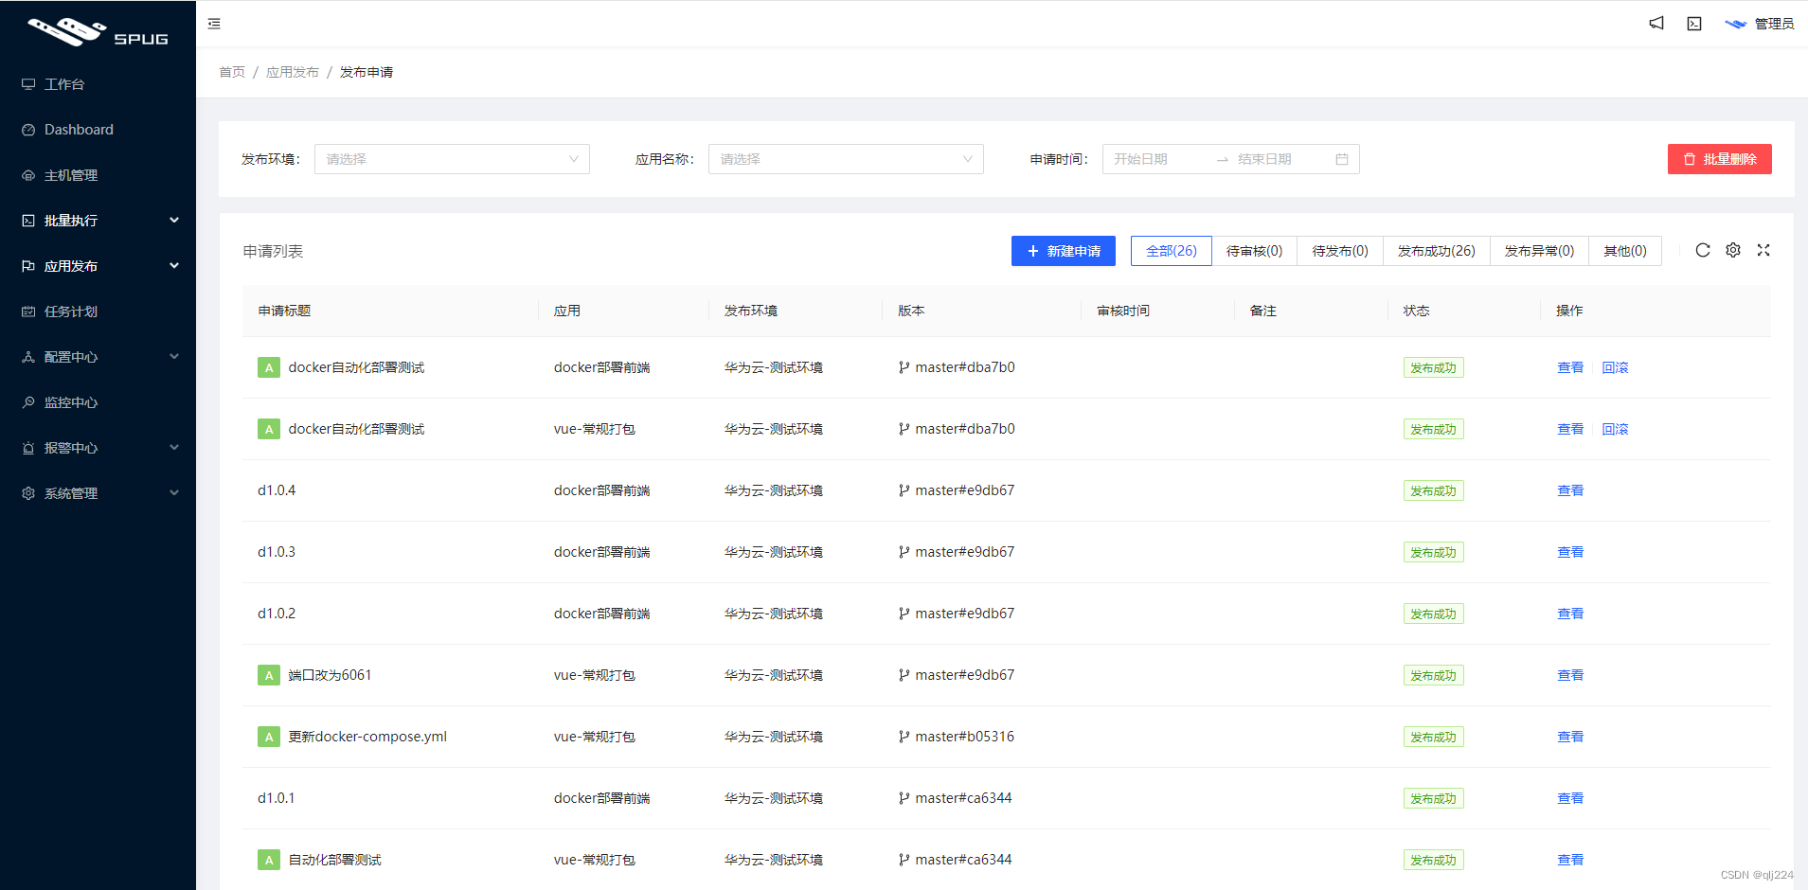Viewport: 1808px width, 890px height.
Task: Click the 应用发布 breadcrumb
Action: pos(293,72)
